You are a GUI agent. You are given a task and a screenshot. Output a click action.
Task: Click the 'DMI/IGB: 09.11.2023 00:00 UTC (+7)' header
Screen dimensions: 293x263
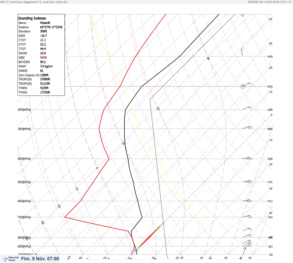point(269,2)
